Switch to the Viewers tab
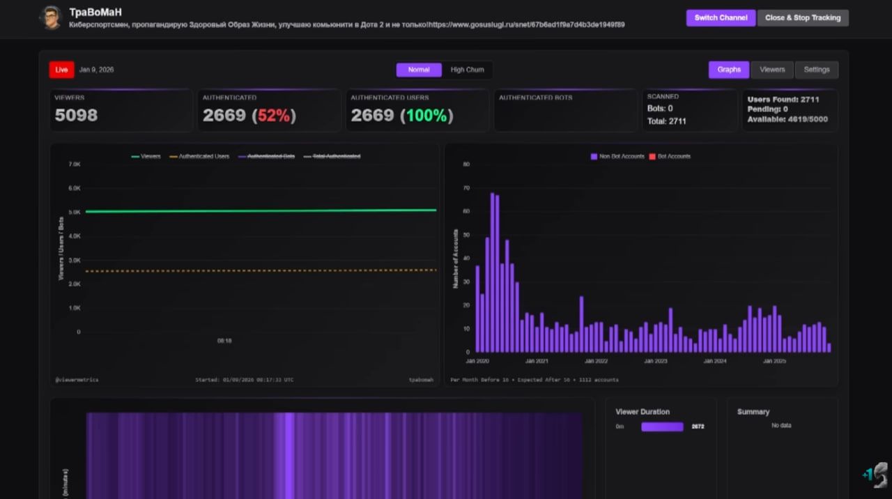Image resolution: width=892 pixels, height=499 pixels. 772,70
